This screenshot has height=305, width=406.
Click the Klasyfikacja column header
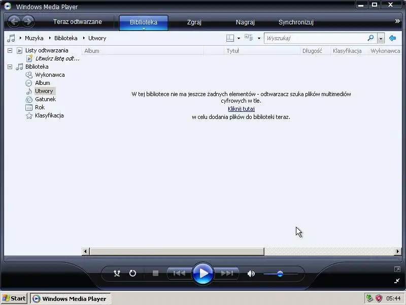349,51
